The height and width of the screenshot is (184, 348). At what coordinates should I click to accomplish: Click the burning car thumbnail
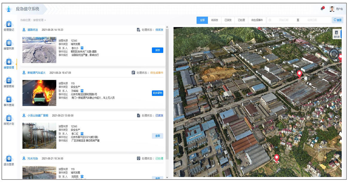point(39,93)
